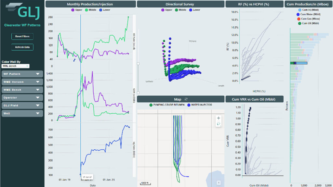Select the RF (%) vs HCPVI (%) panel header

(254, 4)
